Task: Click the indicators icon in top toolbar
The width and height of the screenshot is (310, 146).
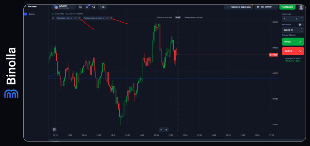Action: 94,7
